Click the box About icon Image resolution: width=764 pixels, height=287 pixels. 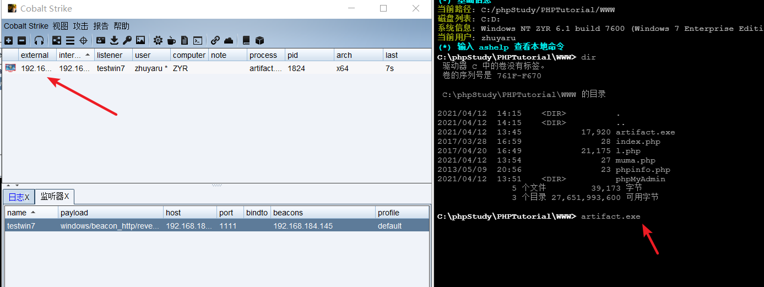click(259, 40)
